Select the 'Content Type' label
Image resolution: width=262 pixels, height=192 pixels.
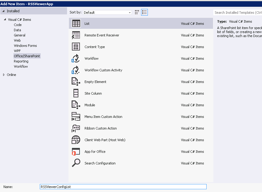[95, 47]
